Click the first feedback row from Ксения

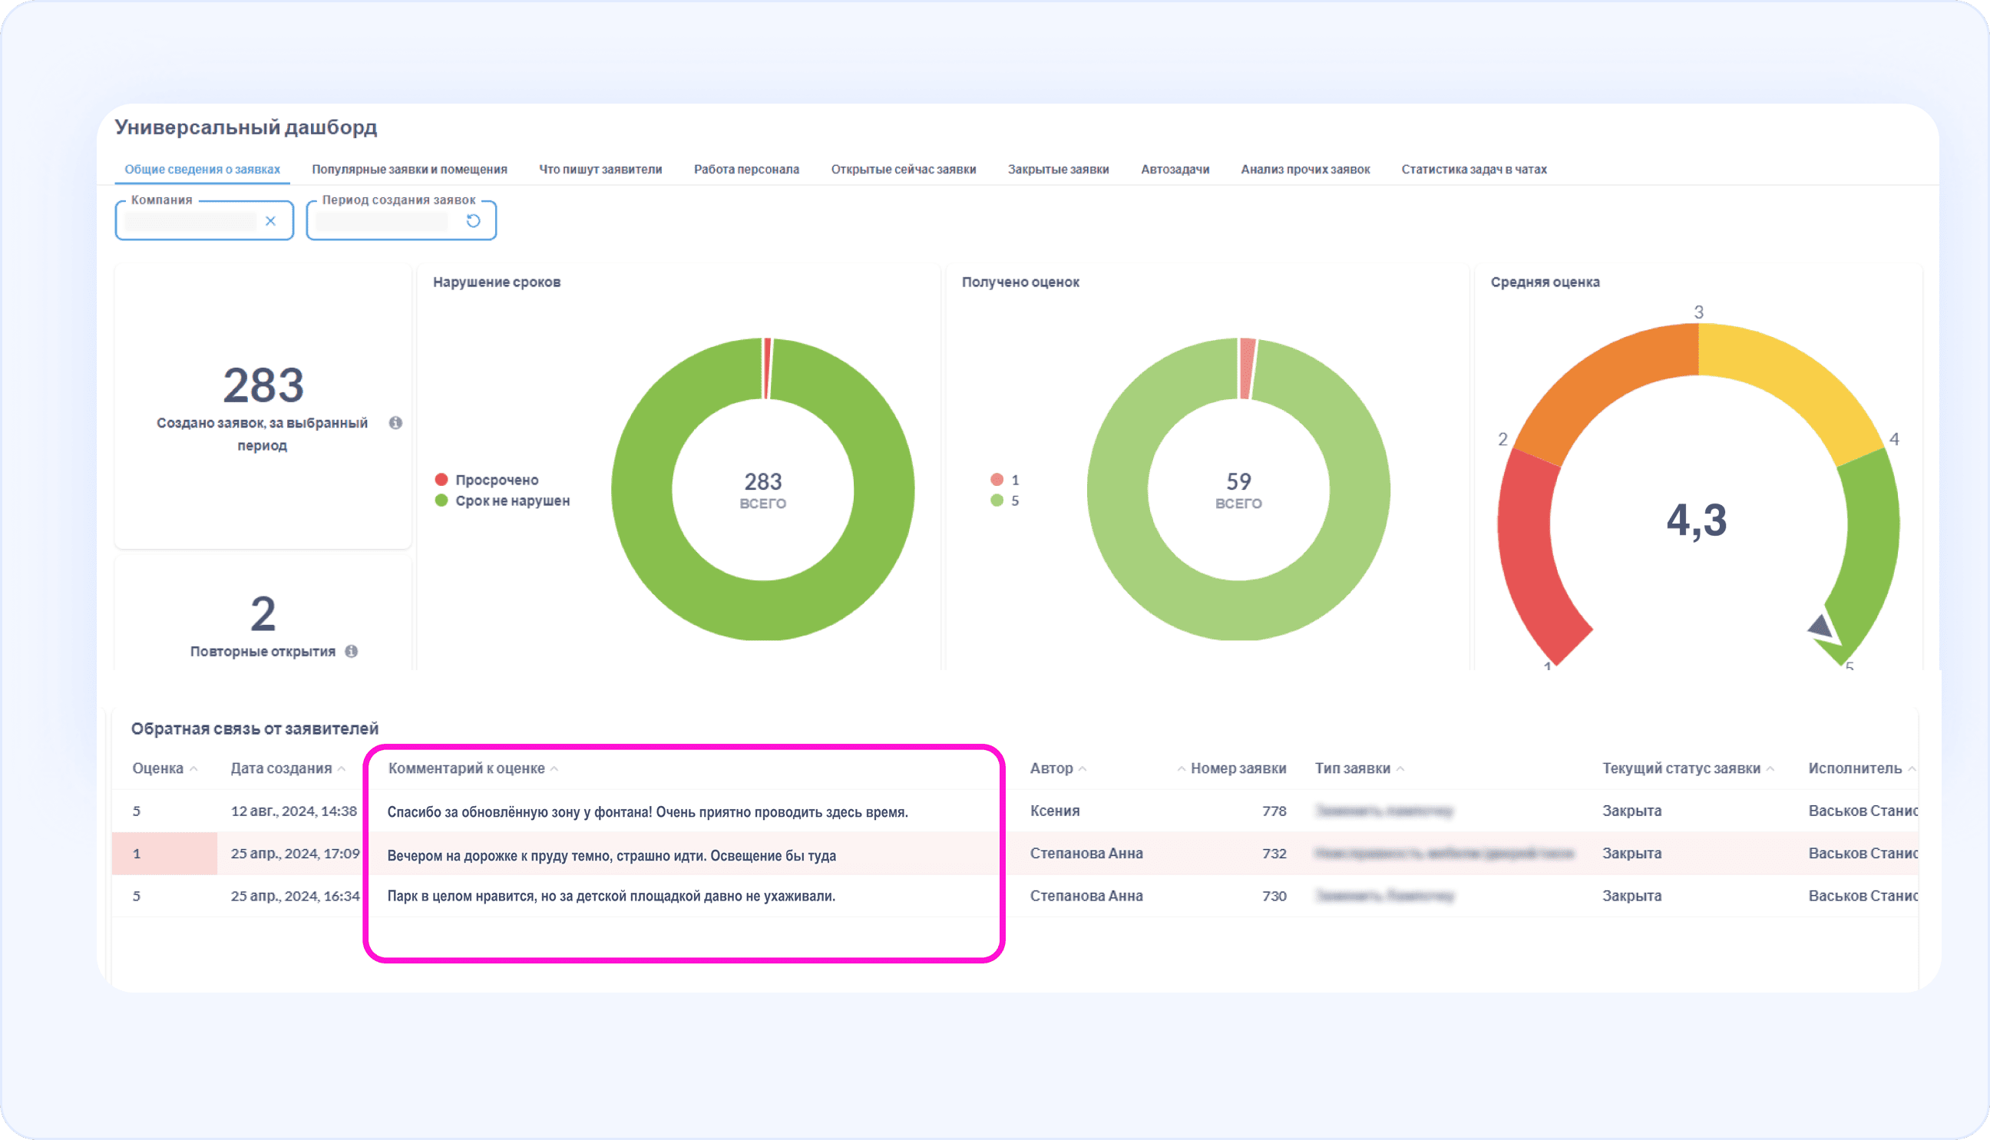(1054, 811)
